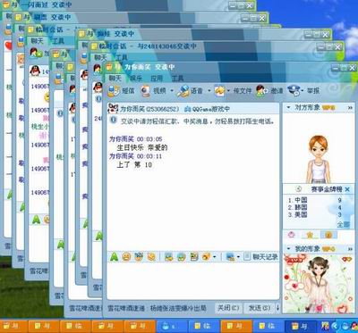Expand the 视频 dropdown arrow
The width and height of the screenshot is (358, 333).
tap(172, 91)
